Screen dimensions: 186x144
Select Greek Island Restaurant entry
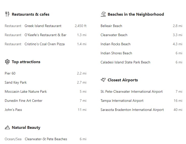(43, 26)
